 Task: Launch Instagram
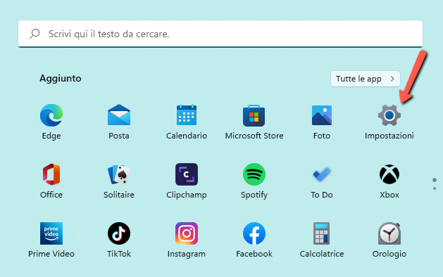tap(187, 233)
